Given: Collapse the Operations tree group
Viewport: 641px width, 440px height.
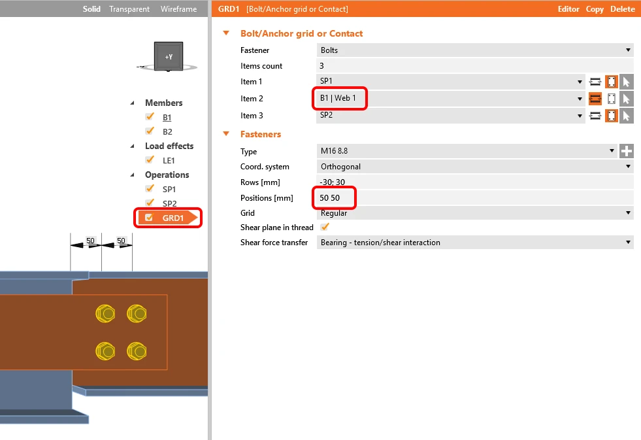Looking at the screenshot, I should click(132, 175).
